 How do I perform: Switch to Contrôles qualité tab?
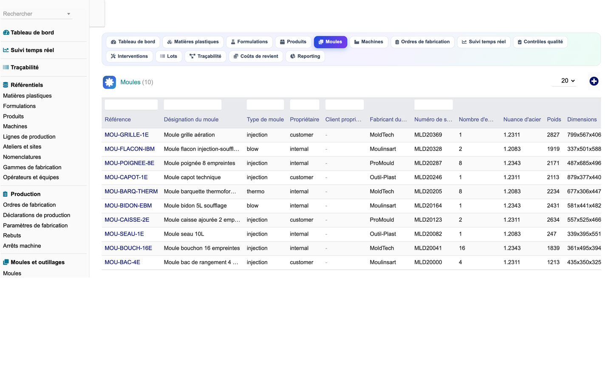pyautogui.click(x=540, y=42)
